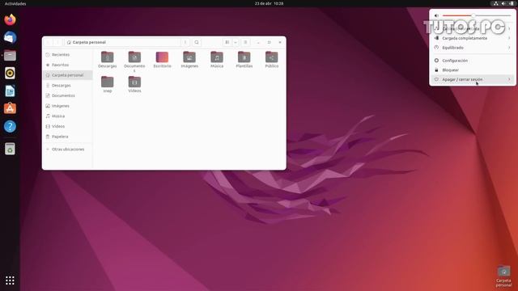
Task: Click the search magnifier in Files toolbar
Action: coord(197,42)
